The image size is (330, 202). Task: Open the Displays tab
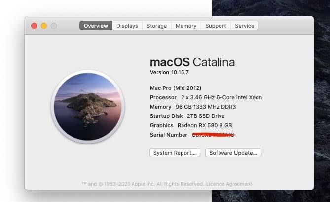[127, 26]
